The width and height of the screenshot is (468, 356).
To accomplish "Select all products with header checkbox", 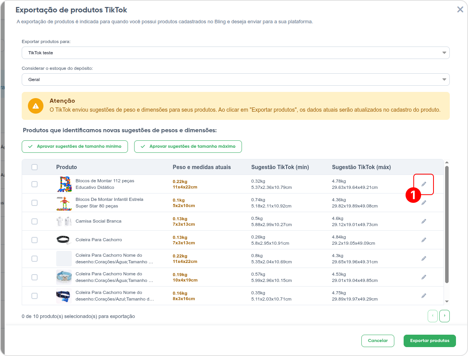I will (35, 167).
